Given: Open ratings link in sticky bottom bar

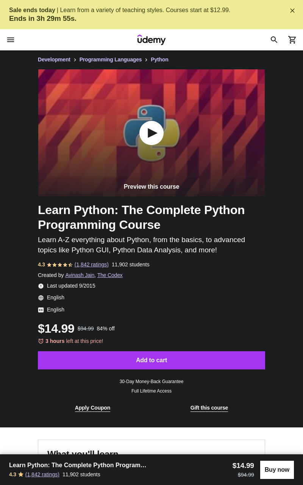Looking at the screenshot, I should [42, 474].
